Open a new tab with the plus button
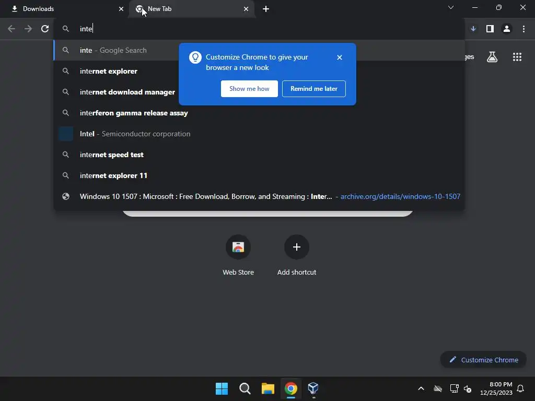This screenshot has height=401, width=535. [x=266, y=9]
